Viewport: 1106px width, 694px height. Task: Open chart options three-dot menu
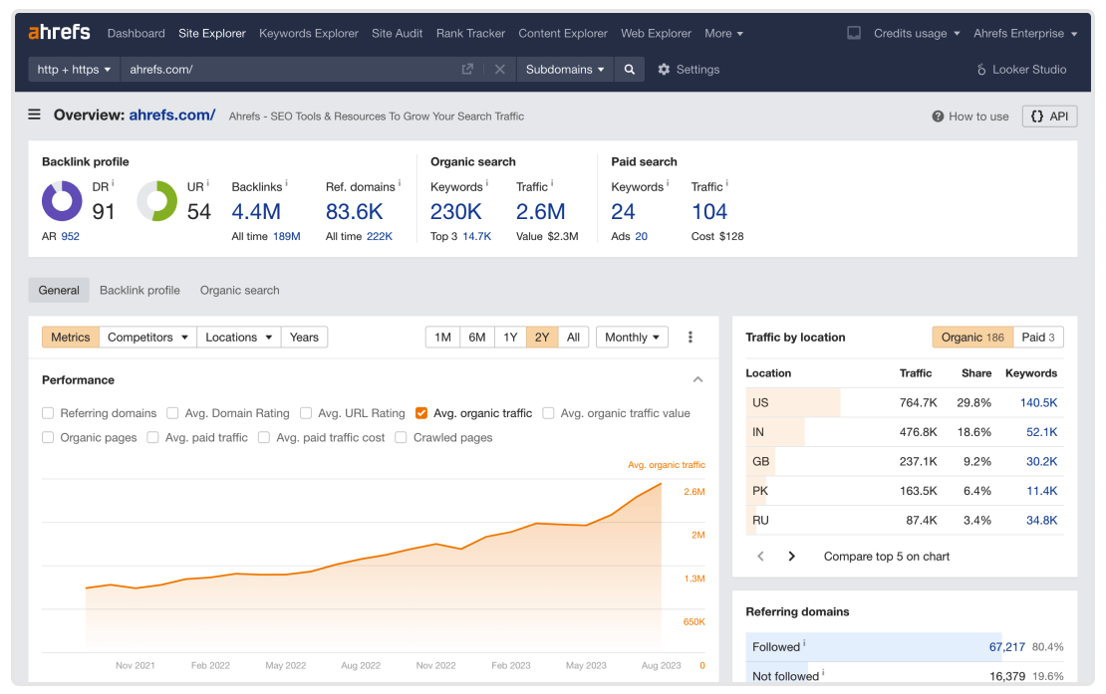click(x=691, y=338)
